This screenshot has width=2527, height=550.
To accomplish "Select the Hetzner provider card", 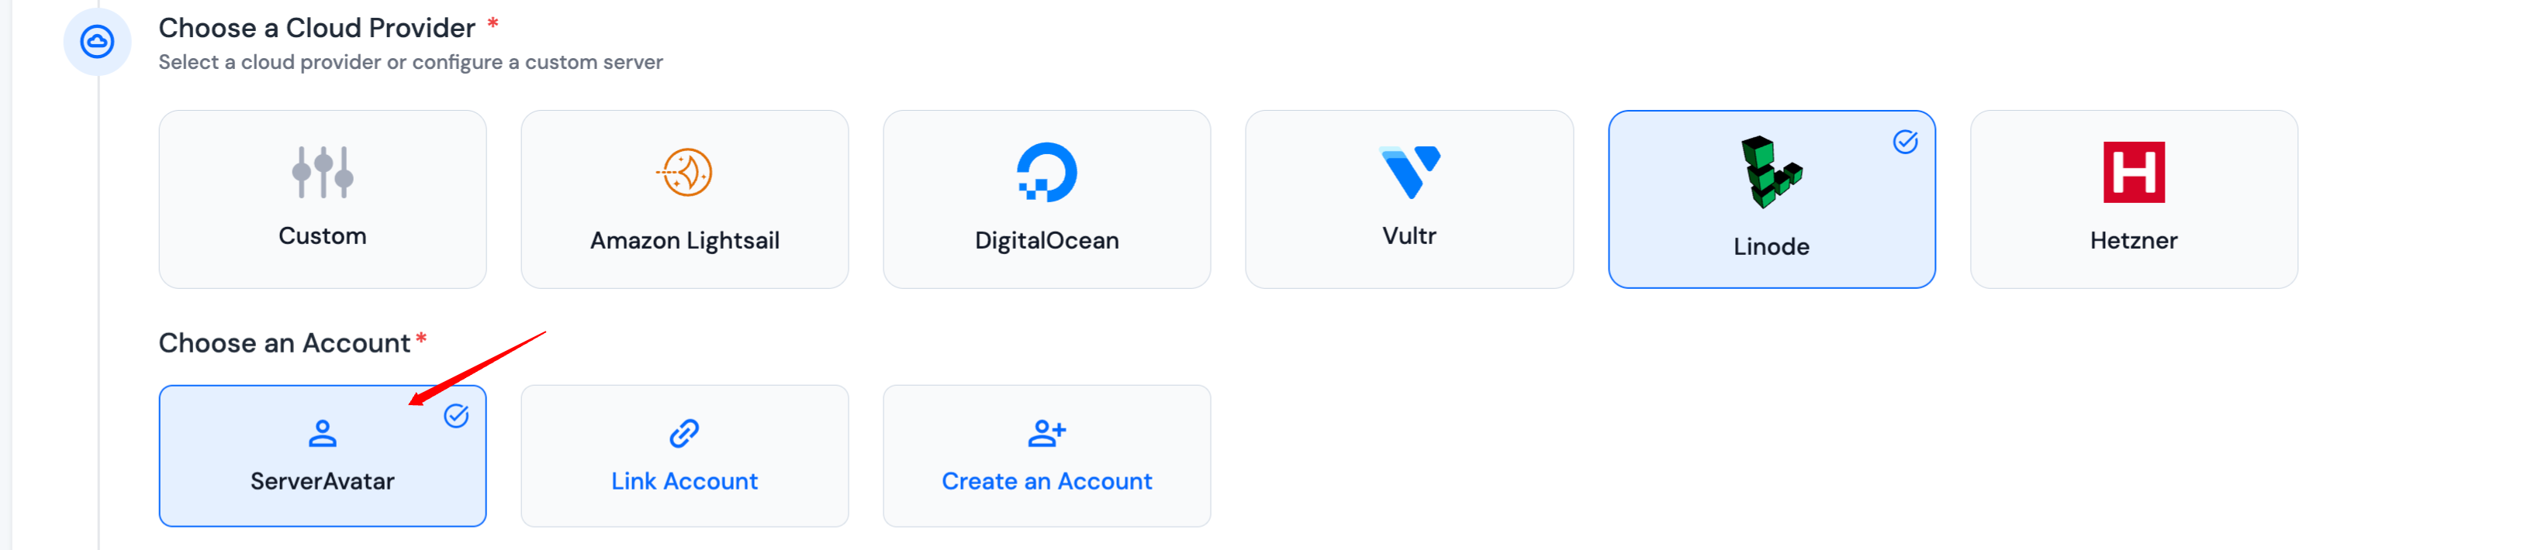I will 2133,240.
